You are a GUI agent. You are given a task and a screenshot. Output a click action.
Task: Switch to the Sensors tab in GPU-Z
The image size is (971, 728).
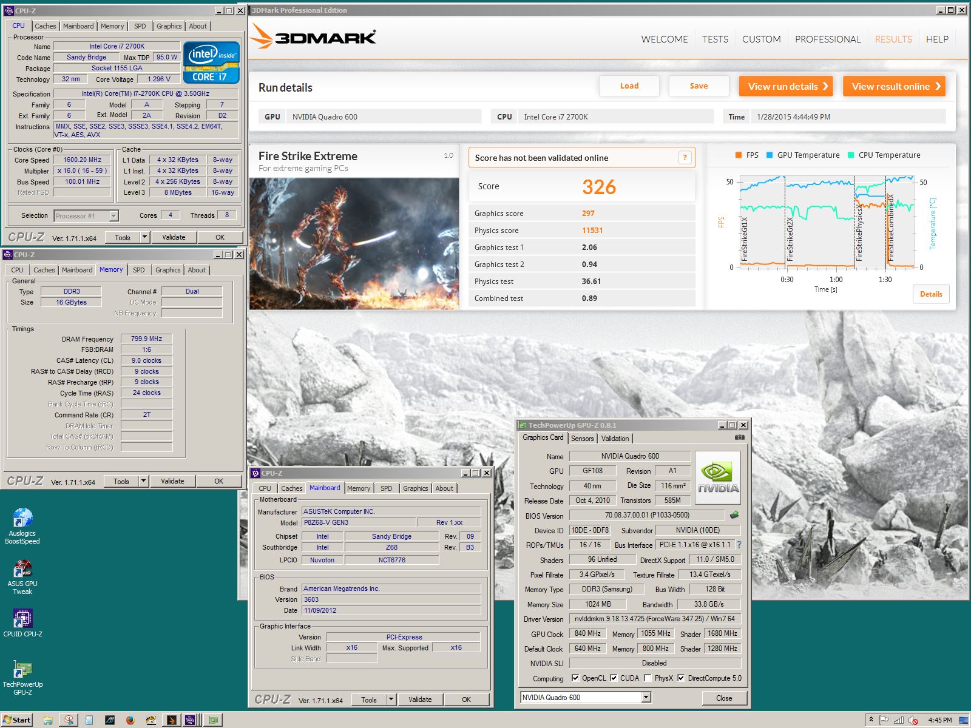coord(582,439)
